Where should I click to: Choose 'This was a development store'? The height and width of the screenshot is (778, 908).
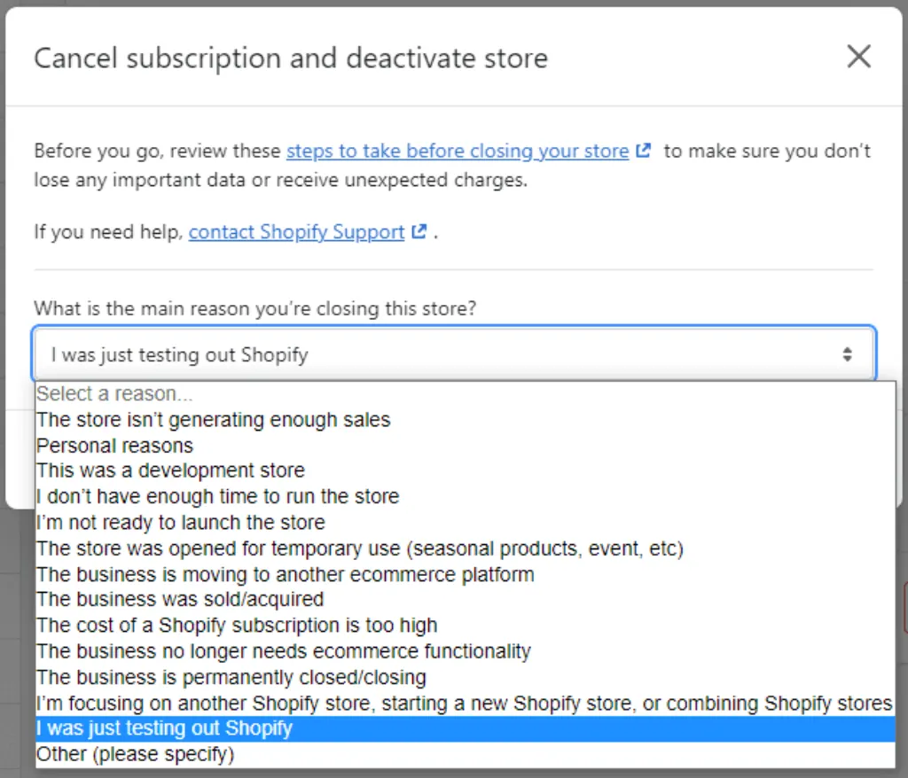coord(465,471)
